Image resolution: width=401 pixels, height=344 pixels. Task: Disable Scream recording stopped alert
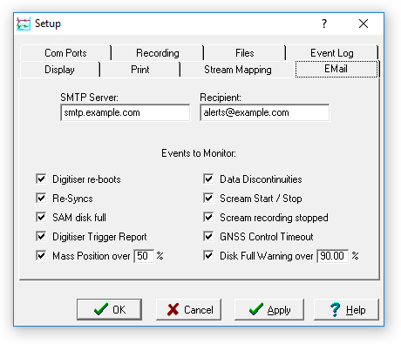(x=208, y=217)
